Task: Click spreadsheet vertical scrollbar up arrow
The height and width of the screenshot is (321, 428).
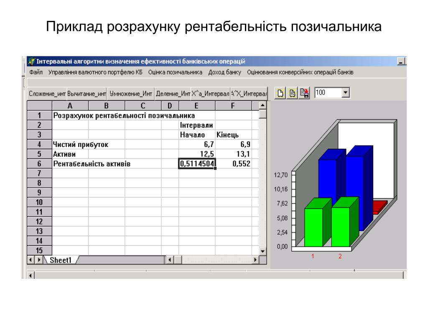Action: pos(262,105)
